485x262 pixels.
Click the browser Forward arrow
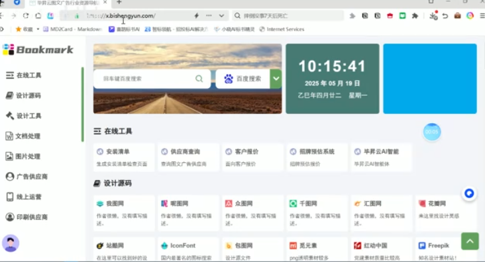point(13,16)
